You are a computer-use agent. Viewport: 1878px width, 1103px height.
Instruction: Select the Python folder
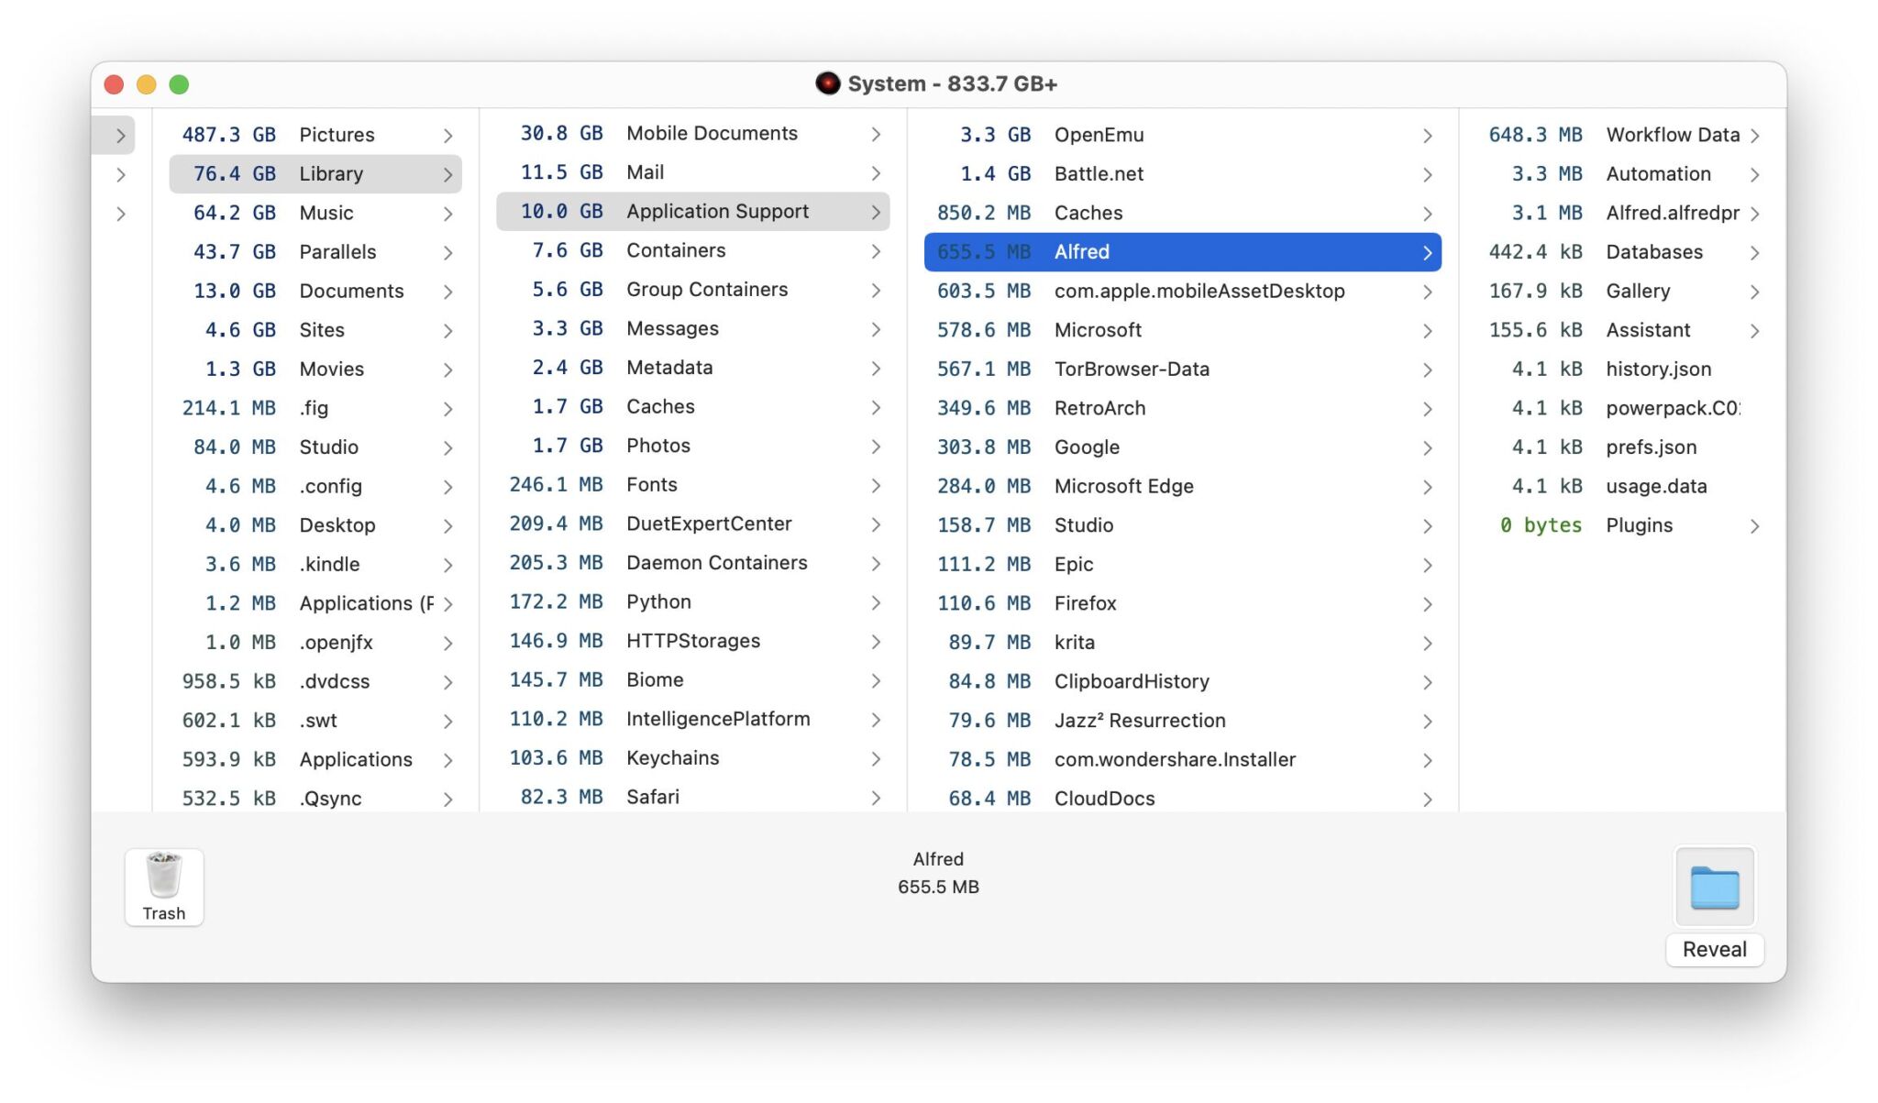pyautogui.click(x=692, y=602)
